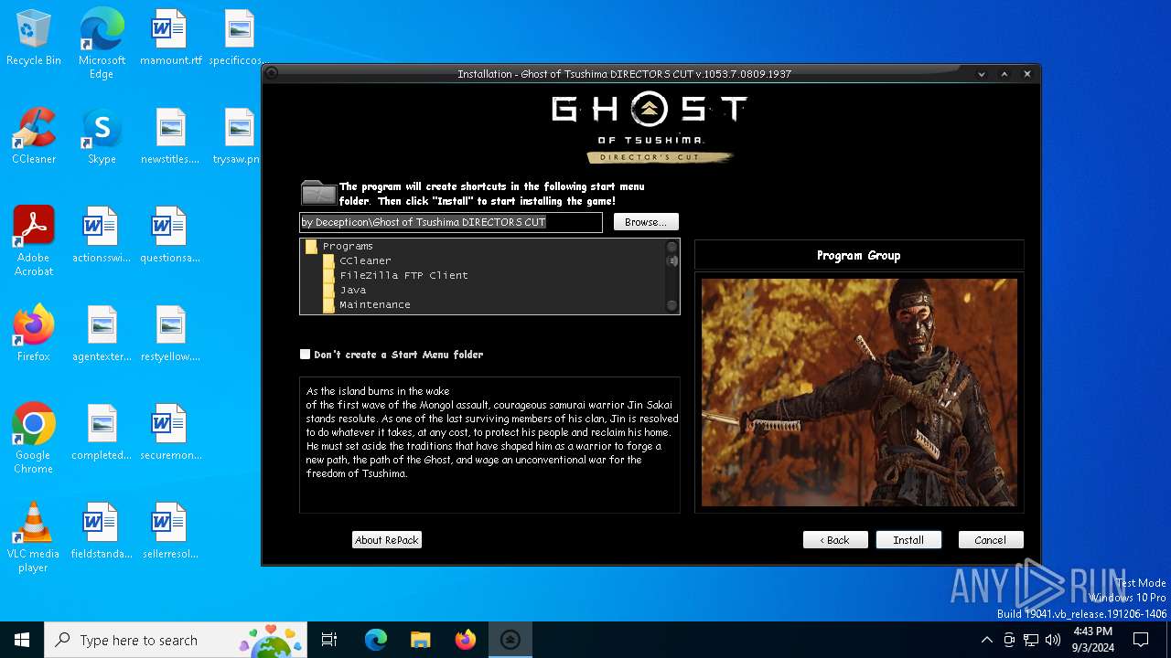Open the clock and date flyout
The width and height of the screenshot is (1171, 658).
[1092, 640]
